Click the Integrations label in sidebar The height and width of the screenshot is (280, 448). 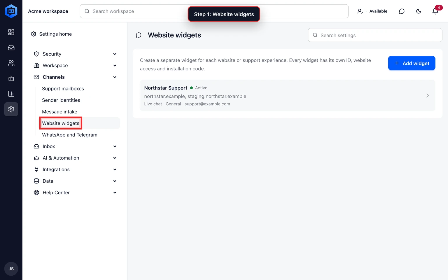pos(56,169)
